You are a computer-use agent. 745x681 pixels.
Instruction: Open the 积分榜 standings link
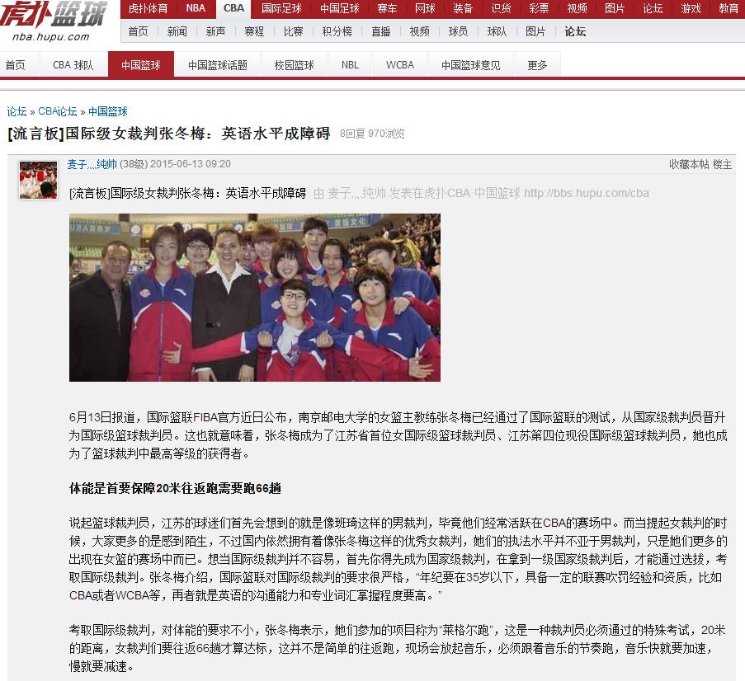point(337,32)
